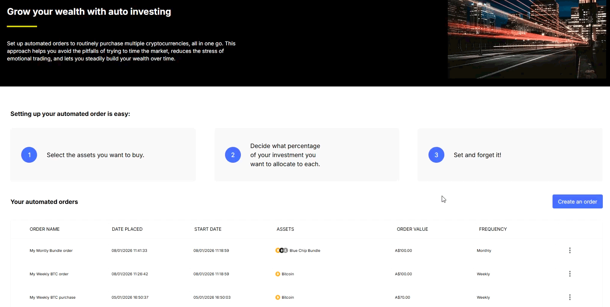Click the city night lights banner image
610x307 pixels.
(x=527, y=39)
